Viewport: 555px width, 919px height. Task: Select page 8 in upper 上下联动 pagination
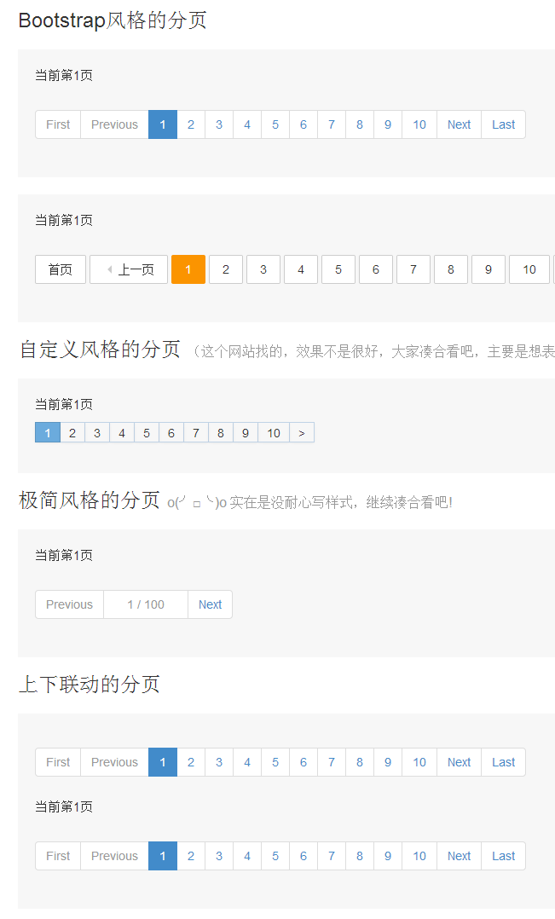point(360,762)
